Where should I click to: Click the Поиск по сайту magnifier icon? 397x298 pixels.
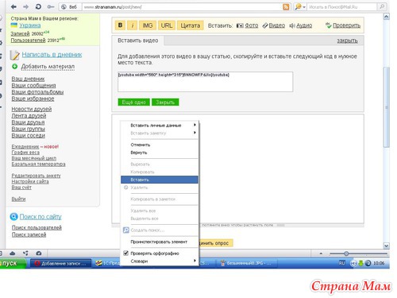13,217
